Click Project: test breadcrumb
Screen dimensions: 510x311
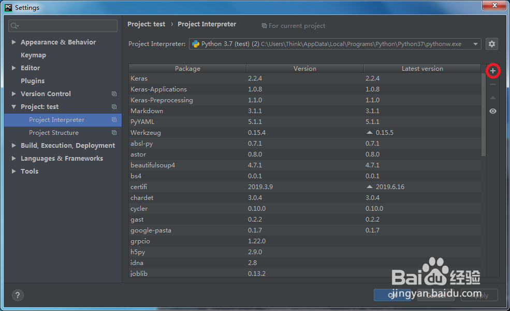(147, 24)
